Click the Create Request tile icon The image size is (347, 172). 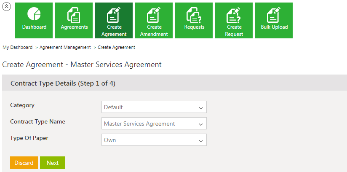click(234, 16)
